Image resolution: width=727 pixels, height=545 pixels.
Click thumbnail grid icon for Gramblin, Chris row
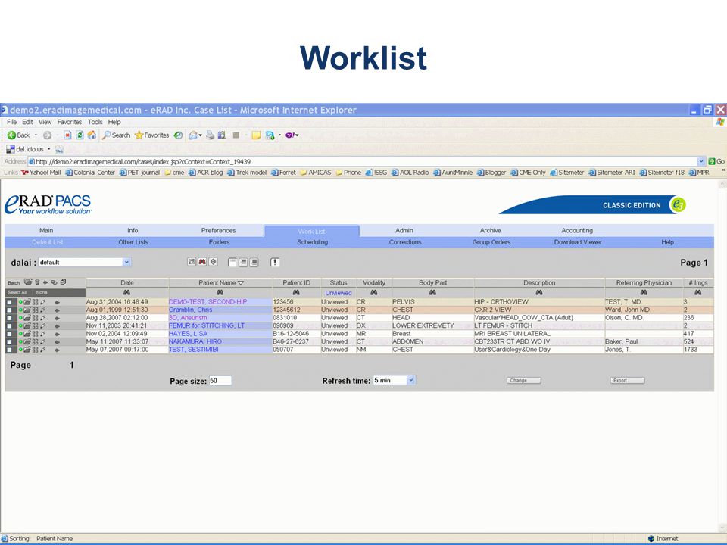pyautogui.click(x=36, y=310)
